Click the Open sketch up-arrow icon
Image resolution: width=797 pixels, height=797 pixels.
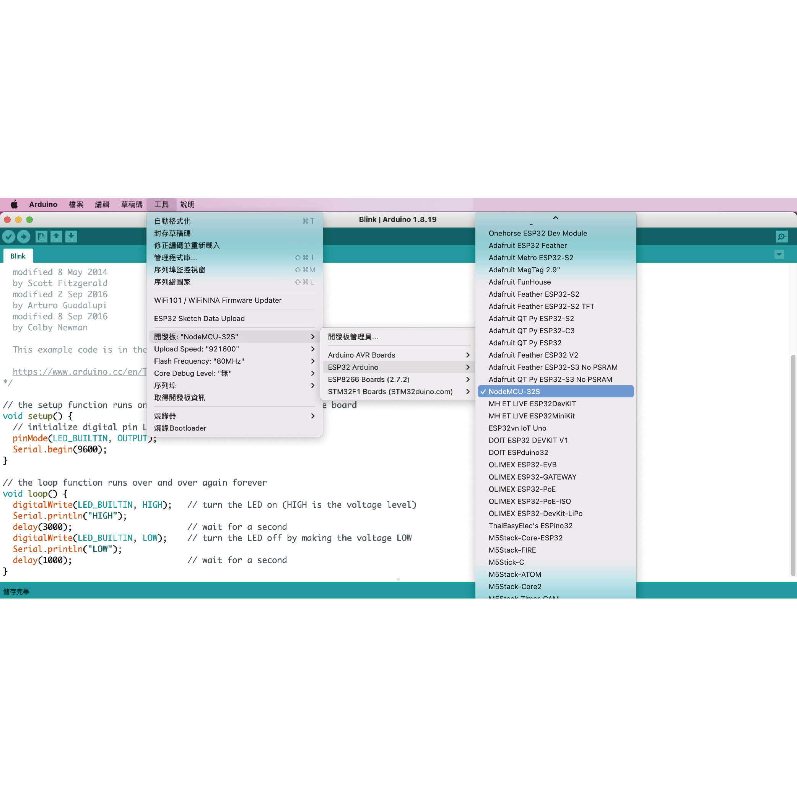(x=56, y=236)
